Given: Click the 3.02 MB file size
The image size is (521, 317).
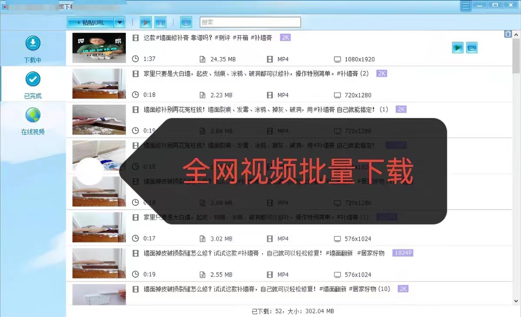Looking at the screenshot, I should (x=221, y=238).
